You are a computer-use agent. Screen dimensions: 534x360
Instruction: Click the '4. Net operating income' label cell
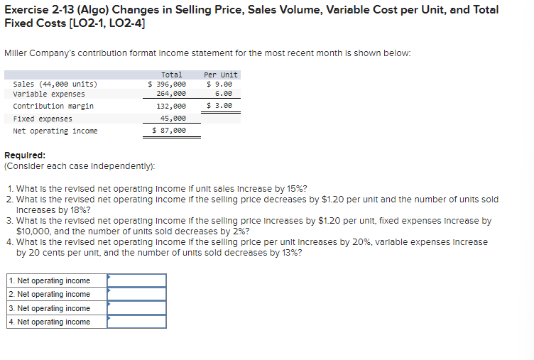57,322
